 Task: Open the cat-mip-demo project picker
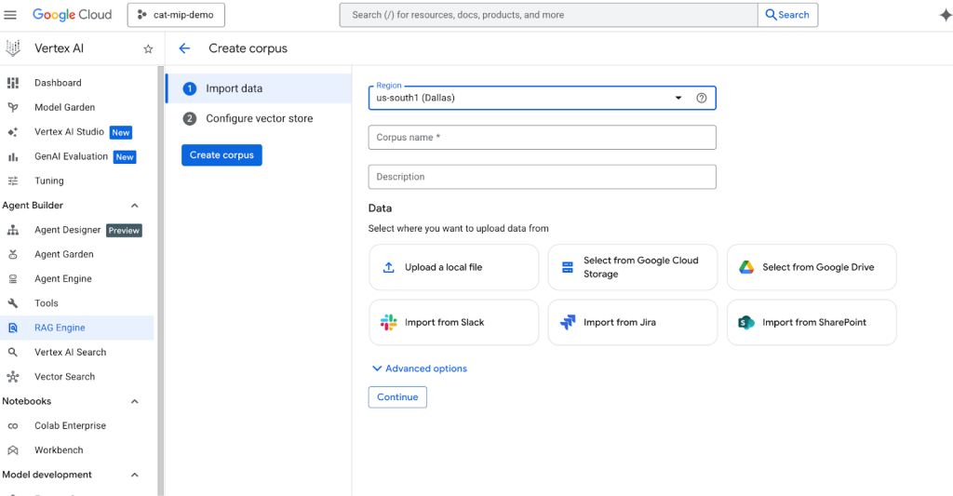pyautogui.click(x=176, y=15)
